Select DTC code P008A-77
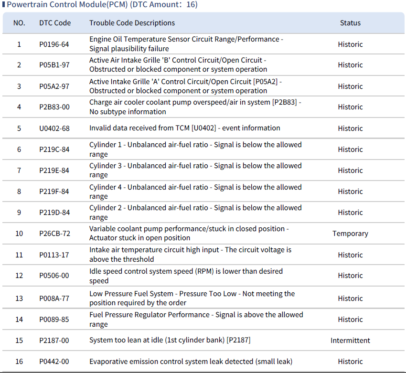The height and width of the screenshot is (373, 406). coord(54,298)
